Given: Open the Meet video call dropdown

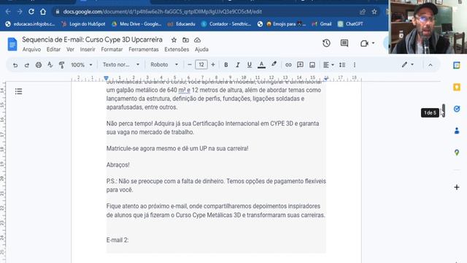Looking at the screenshot, I should (x=367, y=43).
